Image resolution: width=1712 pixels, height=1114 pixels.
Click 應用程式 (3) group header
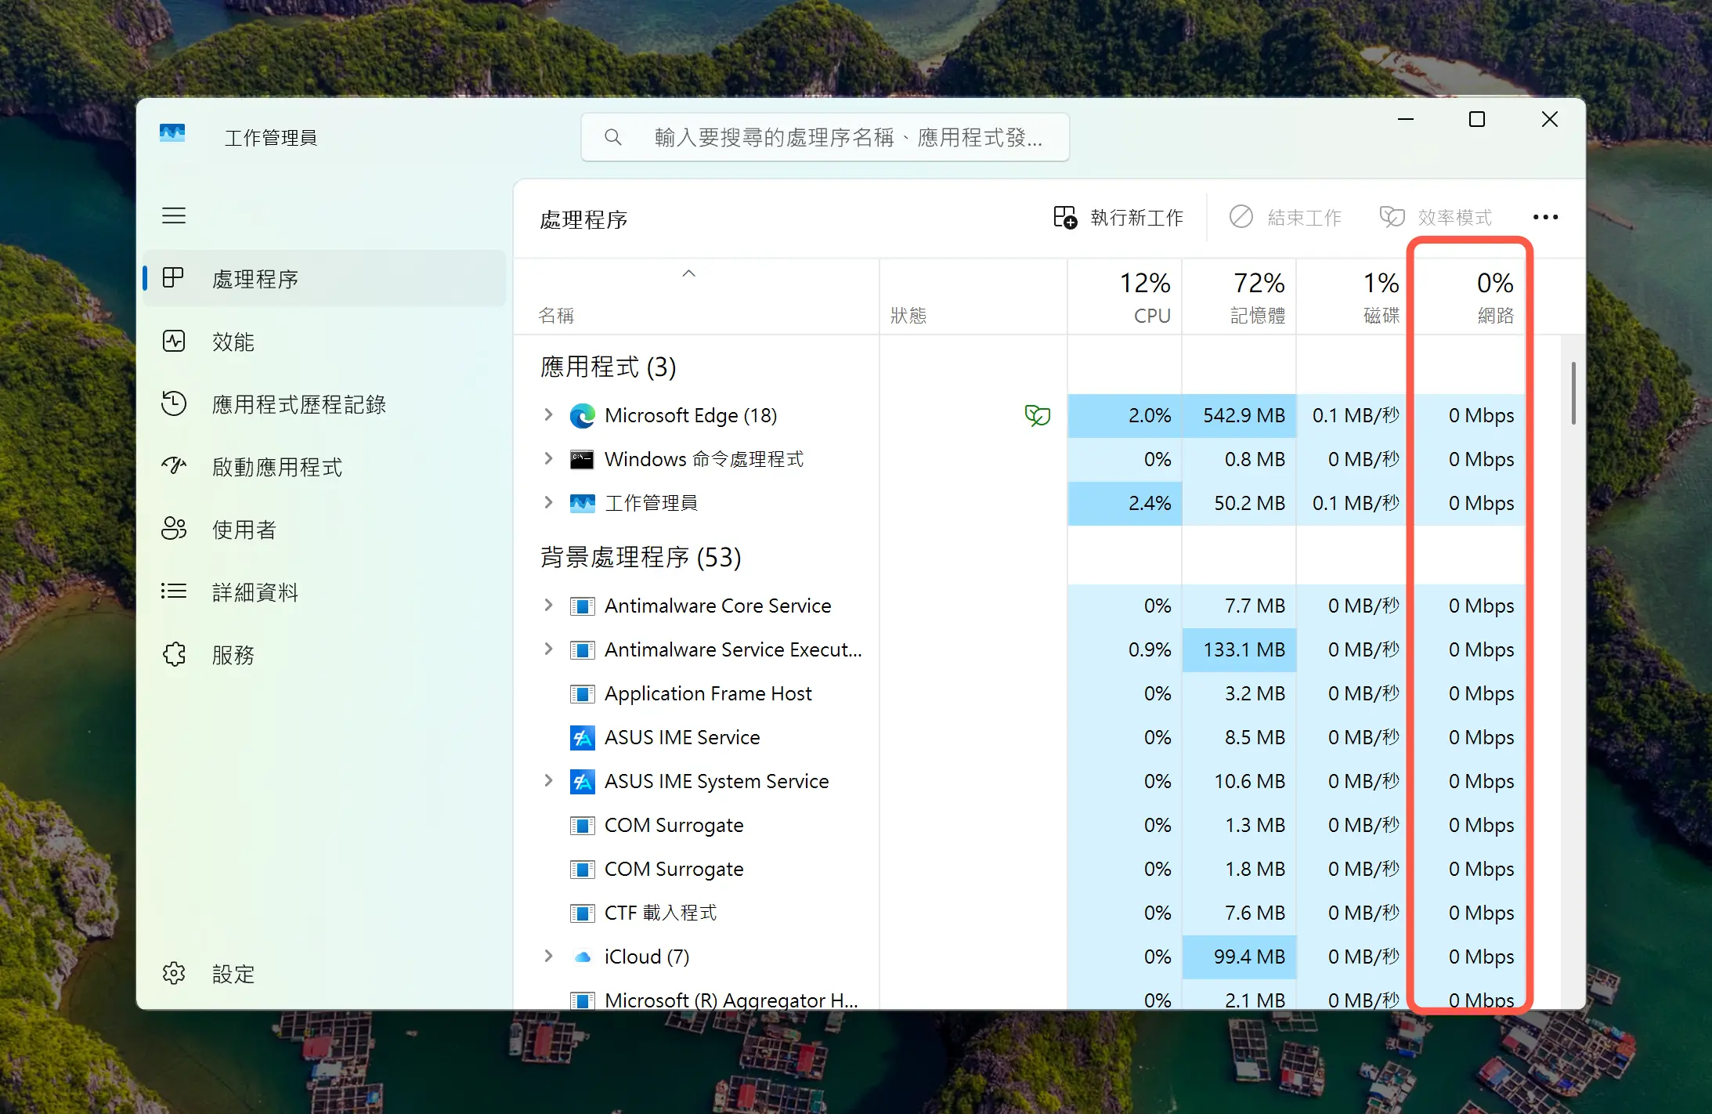608,367
